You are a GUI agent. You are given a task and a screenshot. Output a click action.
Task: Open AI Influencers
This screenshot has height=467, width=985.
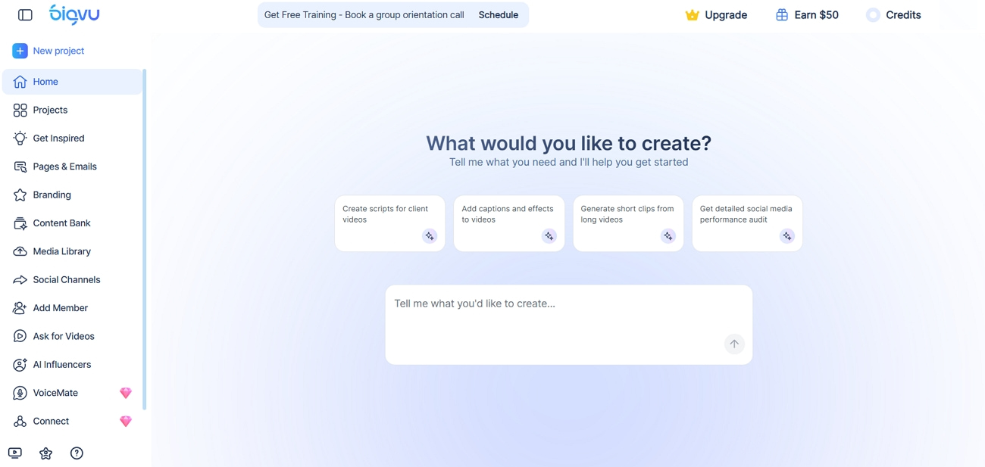(72, 365)
